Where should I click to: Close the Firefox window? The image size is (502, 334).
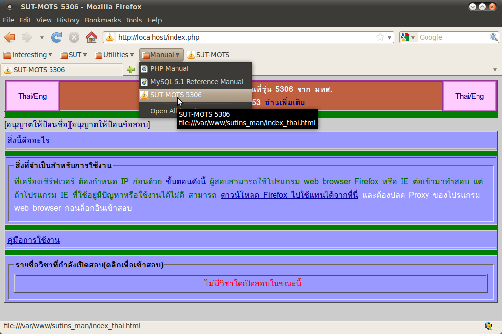(492, 7)
